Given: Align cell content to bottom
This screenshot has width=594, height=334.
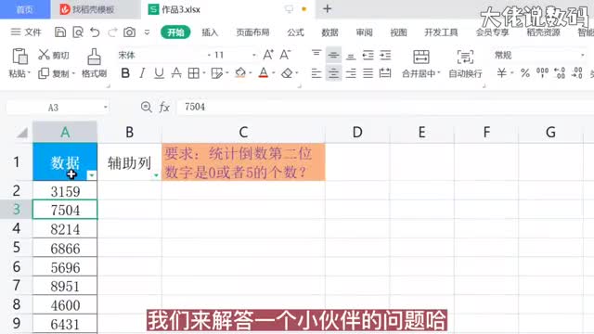Looking at the screenshot, I should pyautogui.click(x=351, y=56).
